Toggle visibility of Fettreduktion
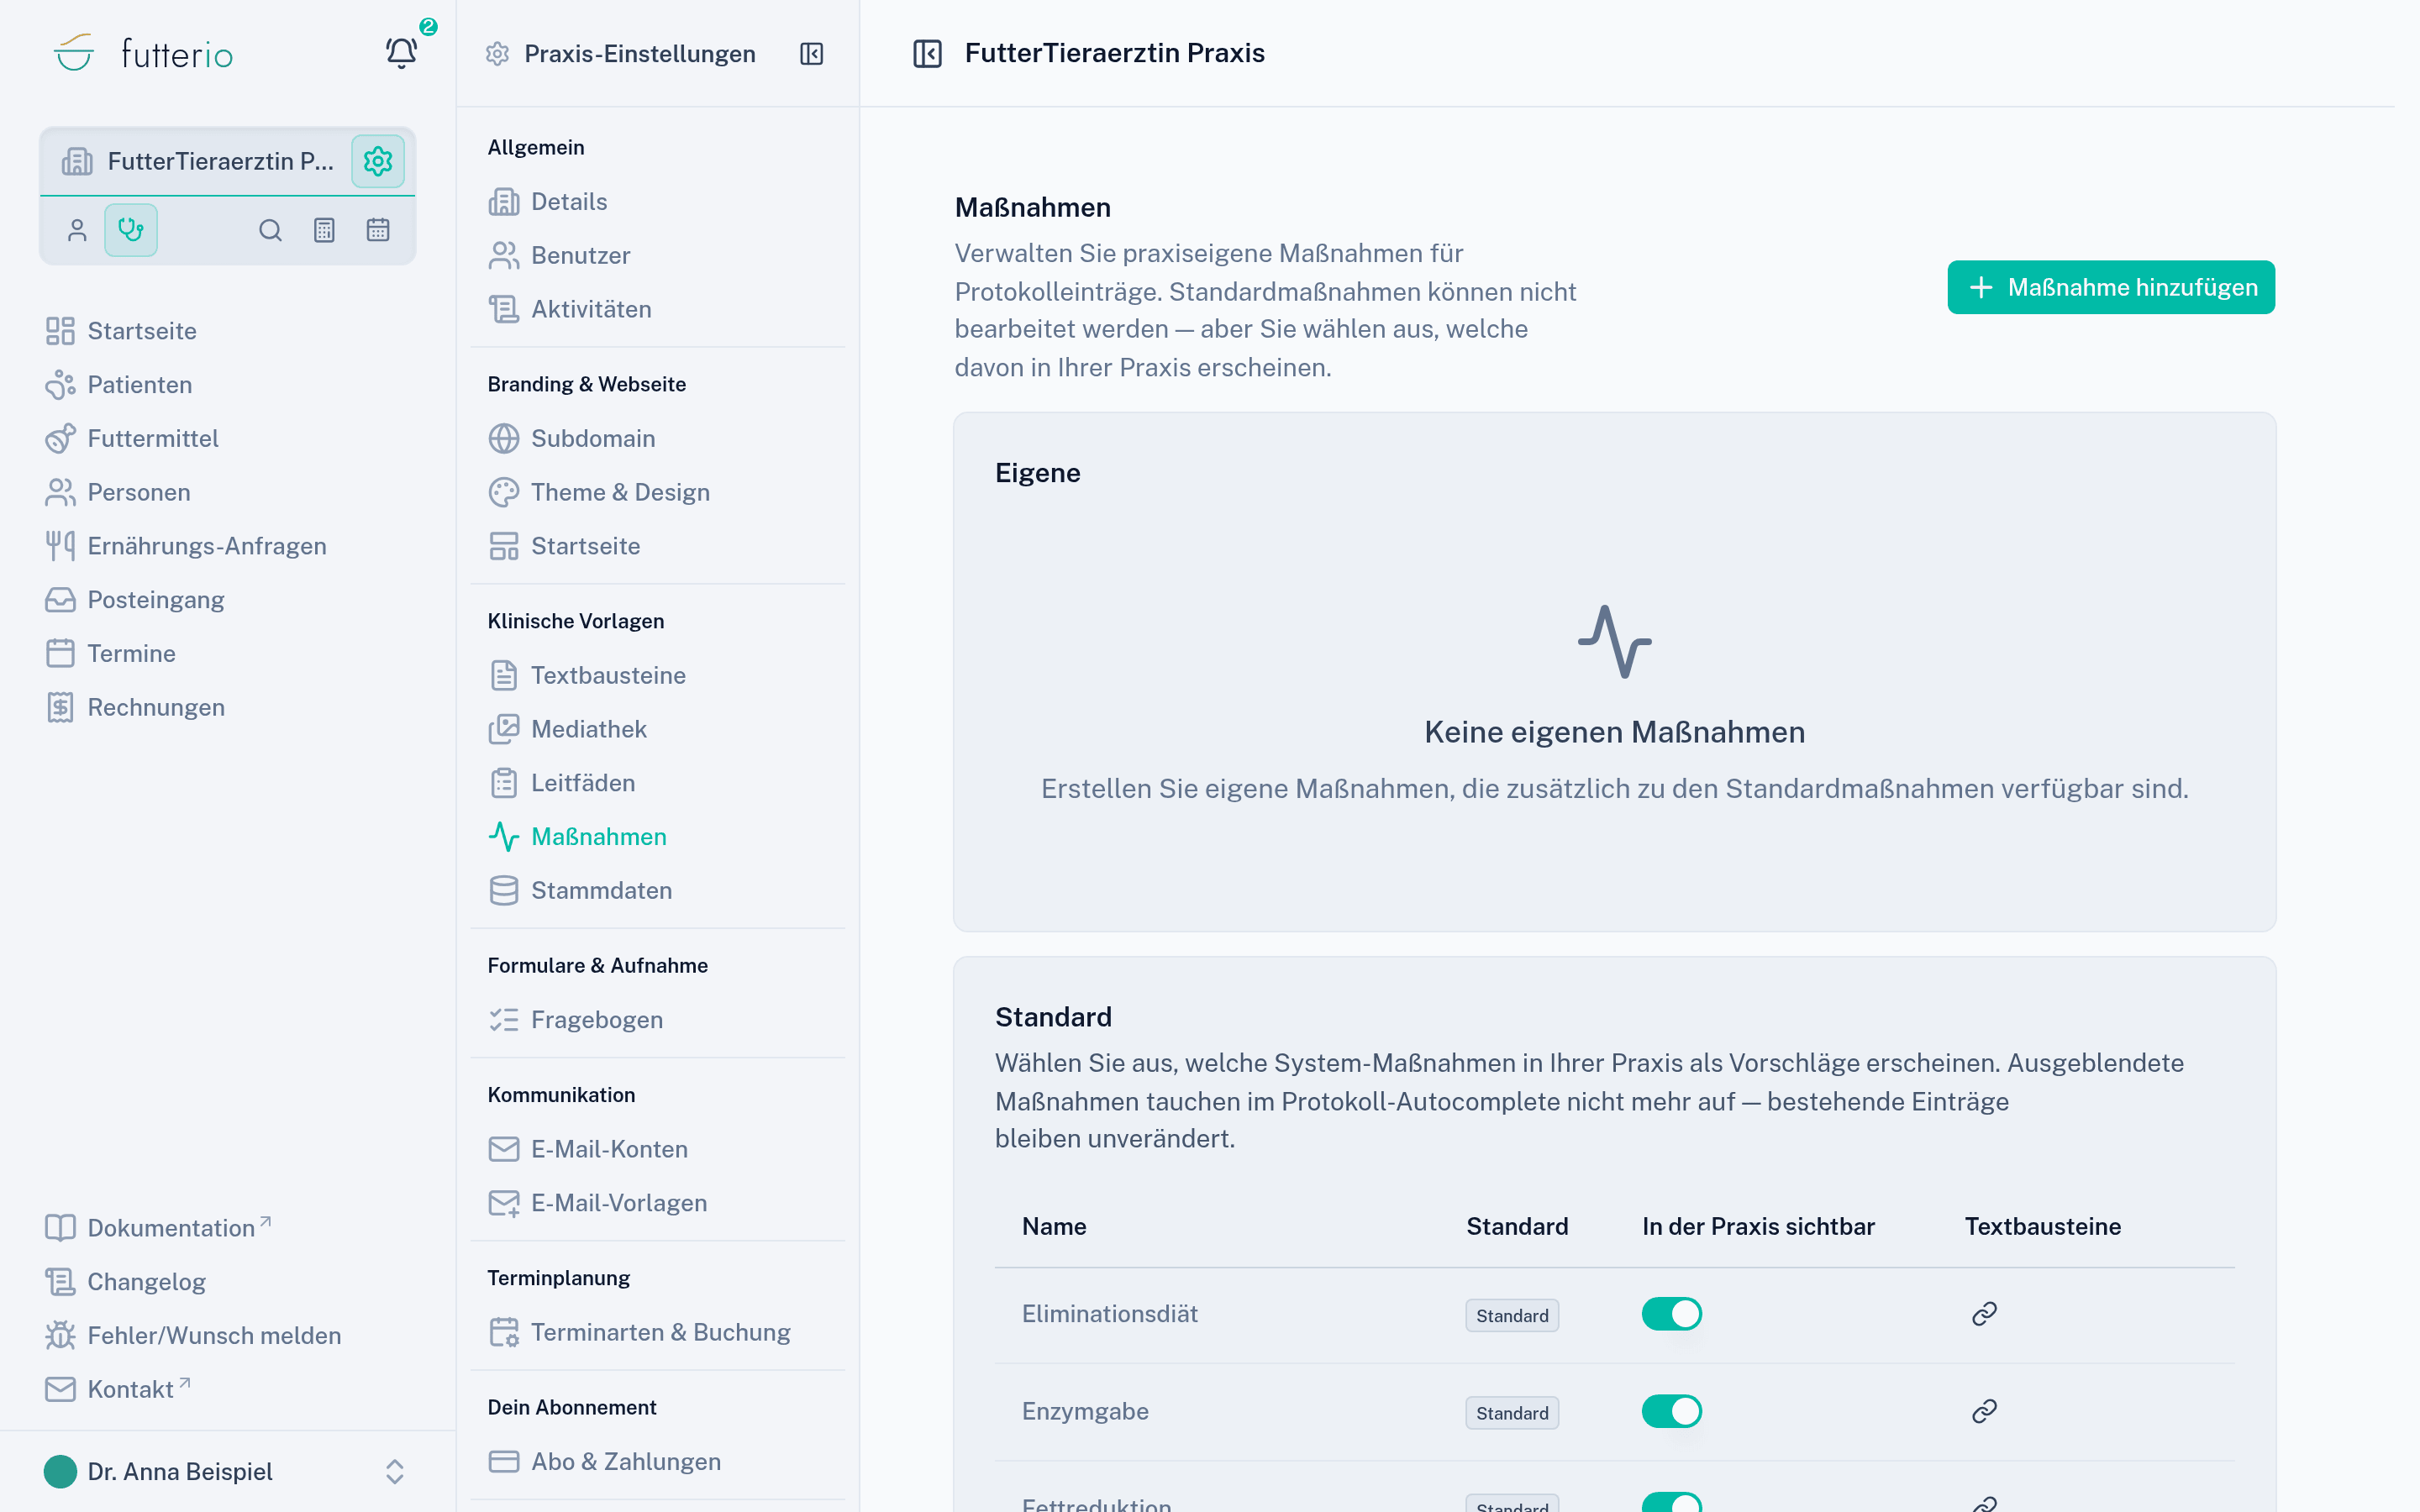Viewport: 2420px width, 1512px height. tap(1671, 1502)
